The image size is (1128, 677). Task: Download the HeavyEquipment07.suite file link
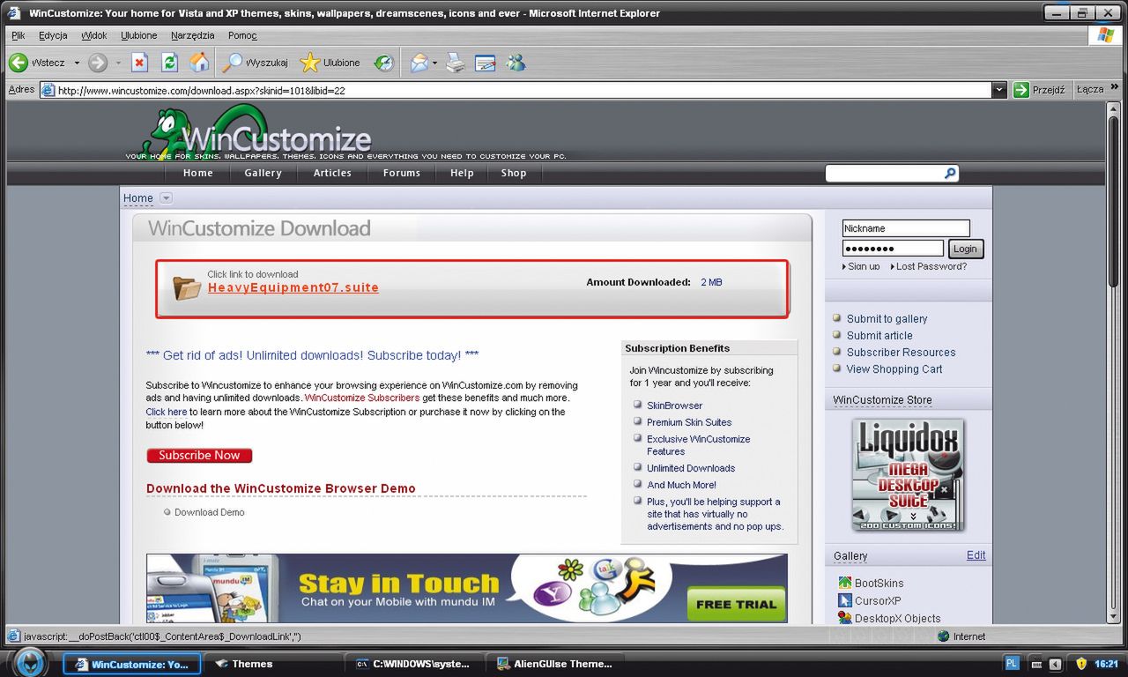pos(293,287)
